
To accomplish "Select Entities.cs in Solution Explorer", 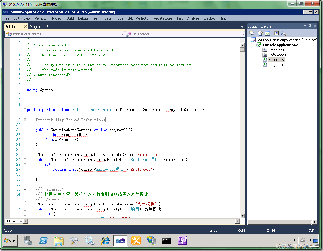I will 276,60.
